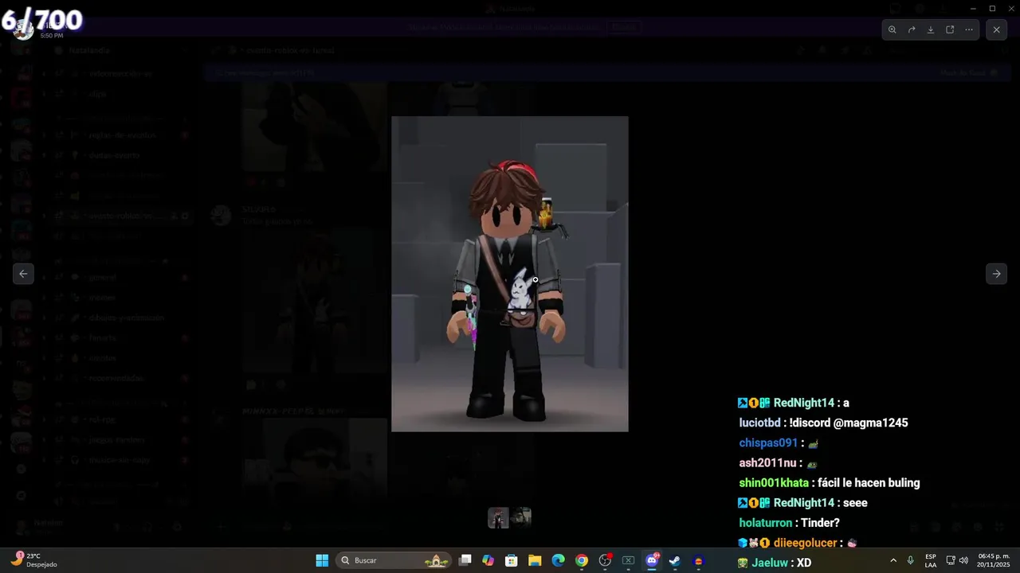Zoom in on the image viewer
The width and height of the screenshot is (1020, 573).
892,29
